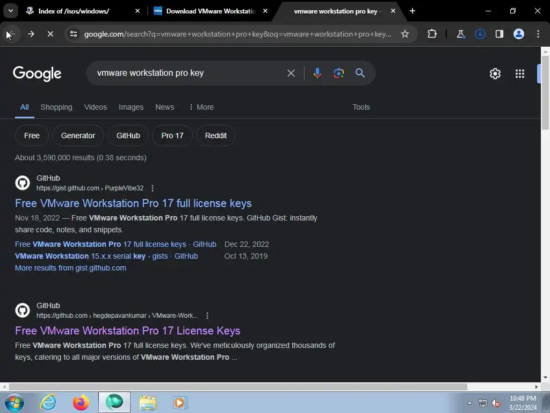Open the Chrome Labs flask icon
This screenshot has width=550, height=413.
click(x=460, y=34)
